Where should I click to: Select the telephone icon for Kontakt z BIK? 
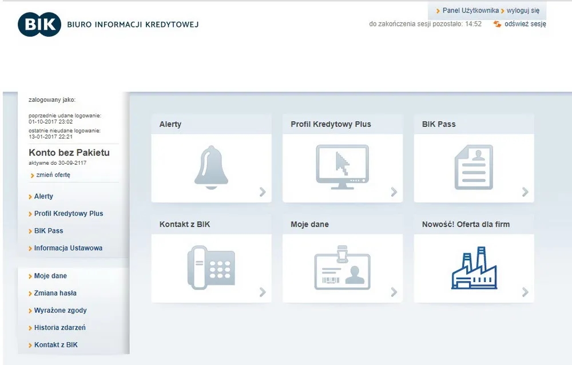click(x=211, y=267)
